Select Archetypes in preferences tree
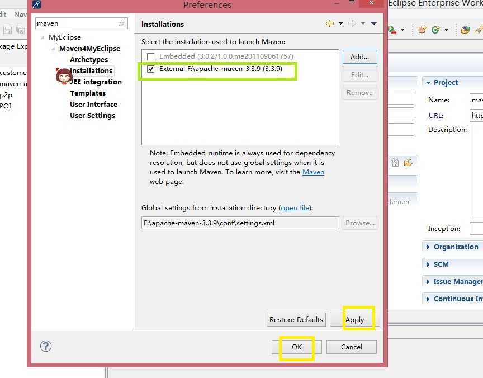483x378 pixels. point(89,59)
